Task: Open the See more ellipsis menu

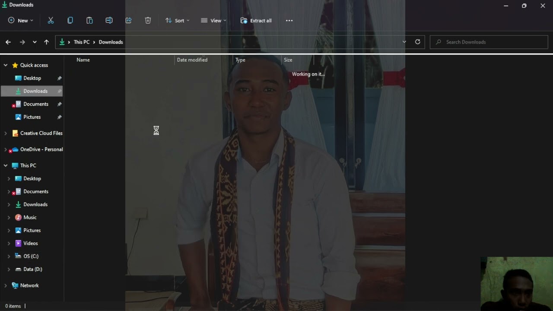Action: (289, 20)
